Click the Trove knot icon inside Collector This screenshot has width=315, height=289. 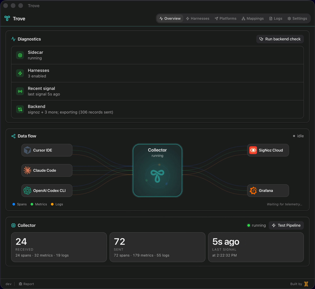tap(157, 176)
